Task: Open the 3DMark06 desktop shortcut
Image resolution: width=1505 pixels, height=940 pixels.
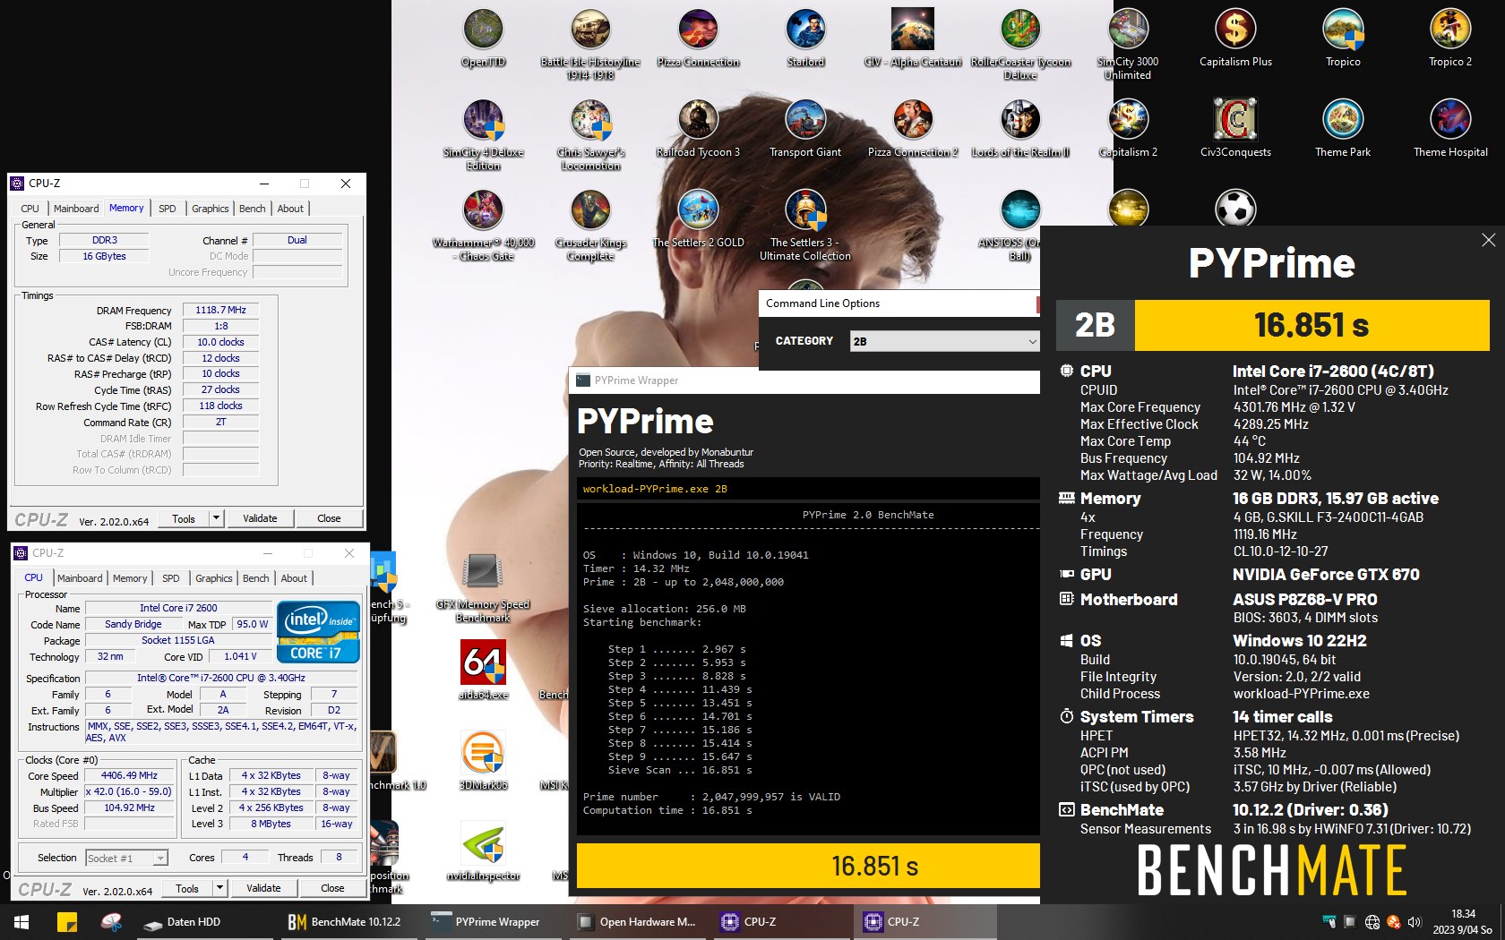Action: coord(483,760)
